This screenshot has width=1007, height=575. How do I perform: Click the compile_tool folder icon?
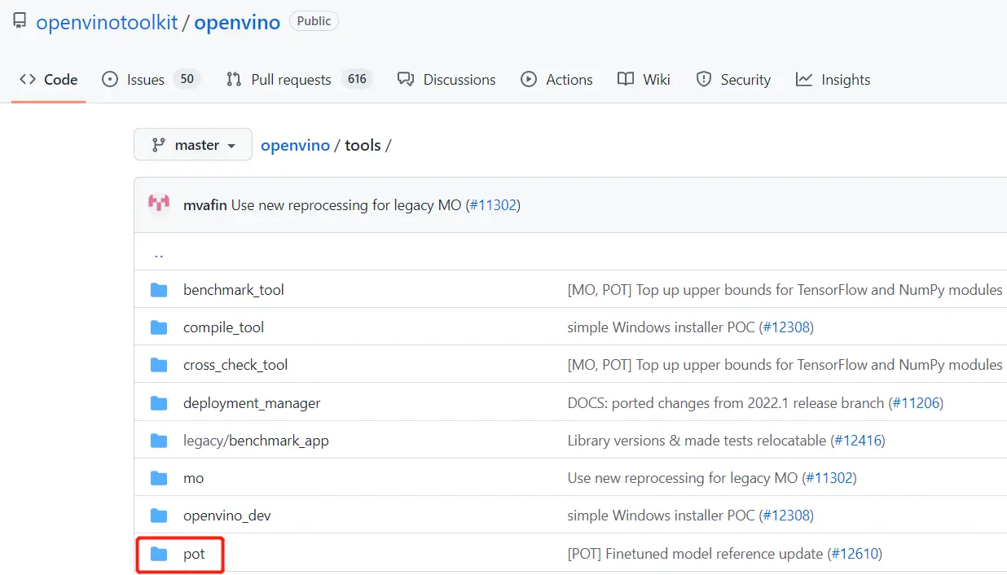[x=159, y=327]
